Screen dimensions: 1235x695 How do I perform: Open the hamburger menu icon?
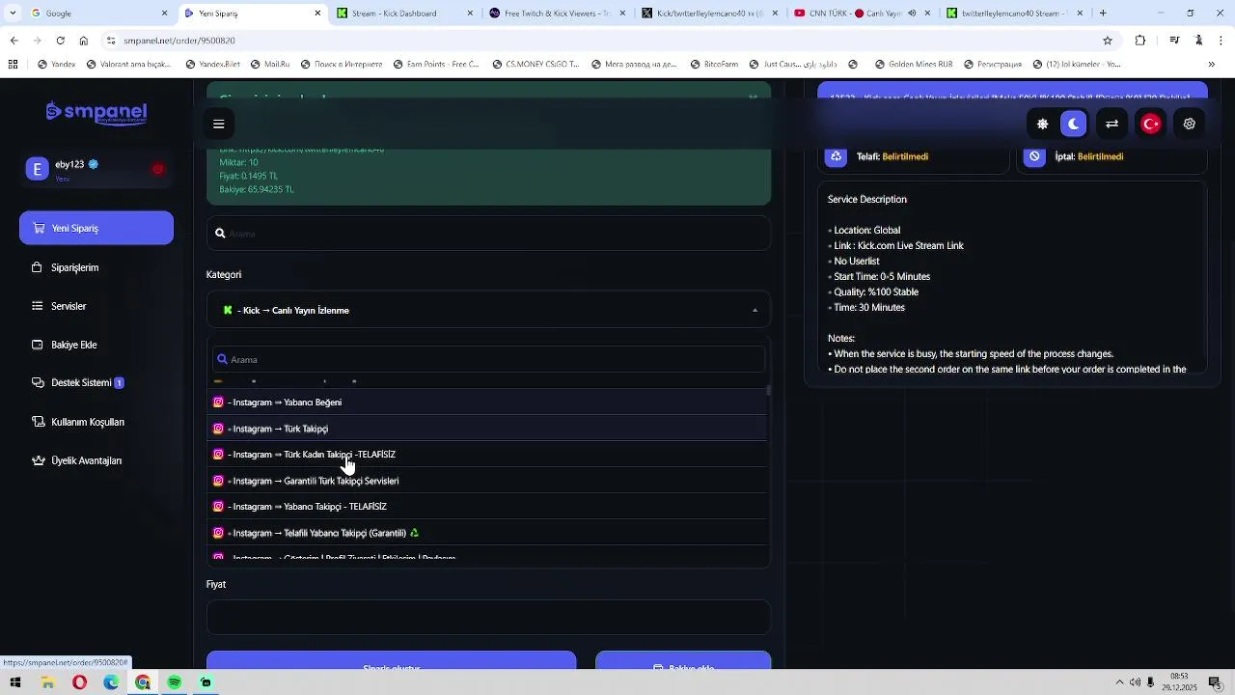(219, 124)
